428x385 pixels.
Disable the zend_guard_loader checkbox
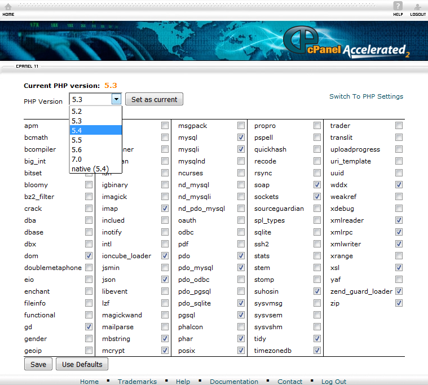(x=399, y=291)
